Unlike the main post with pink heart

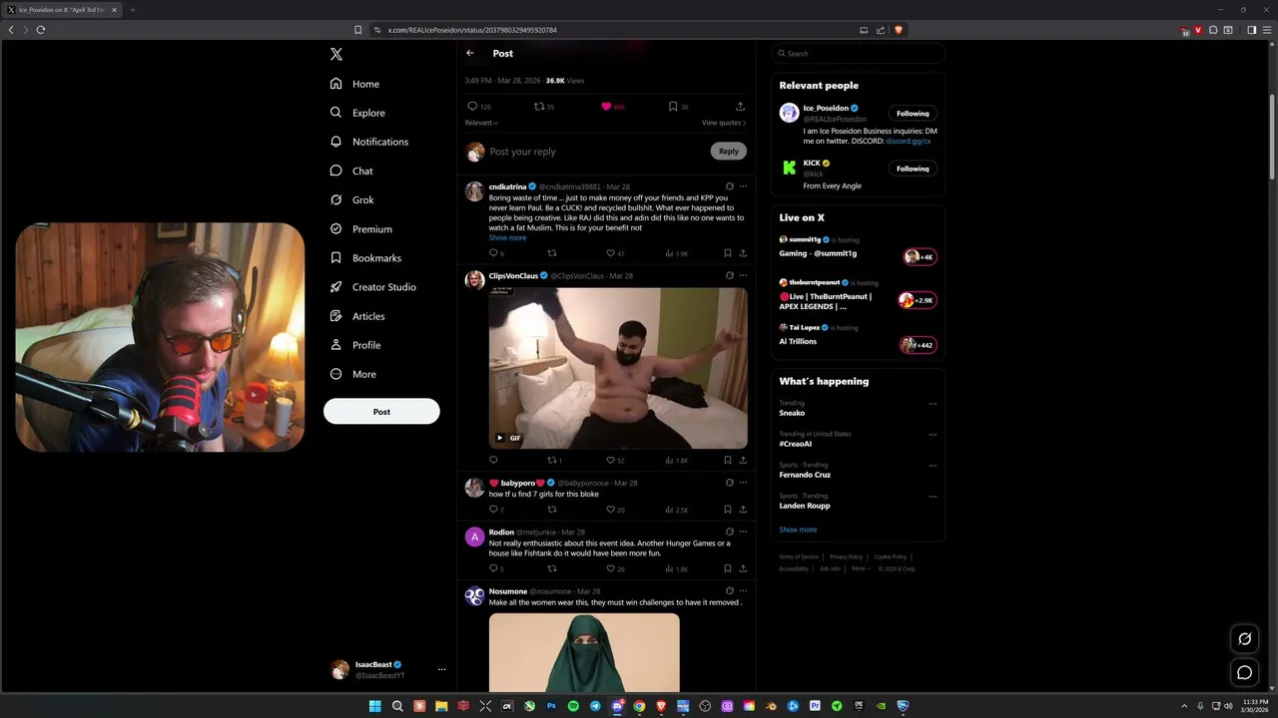coord(606,106)
